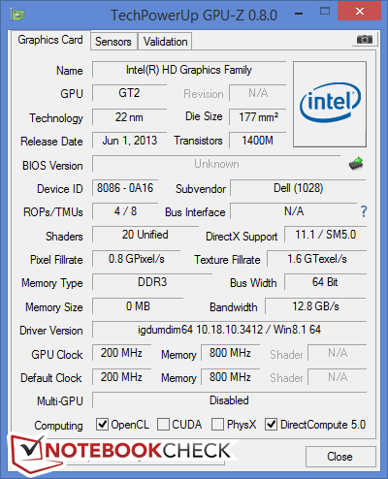Click the BIOS Version field showing Unknown
This screenshot has width=388, height=479.
pyautogui.click(x=216, y=164)
